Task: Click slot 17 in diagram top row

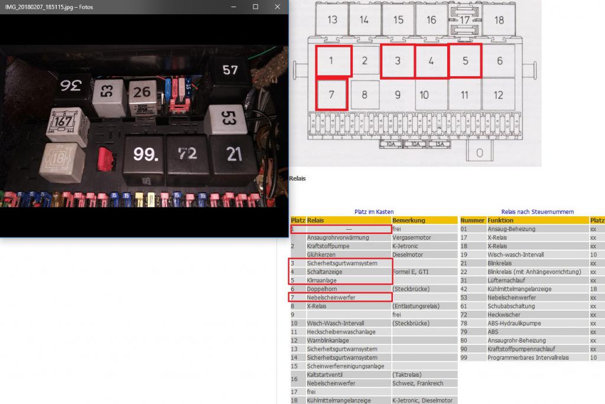Action: click(466, 19)
